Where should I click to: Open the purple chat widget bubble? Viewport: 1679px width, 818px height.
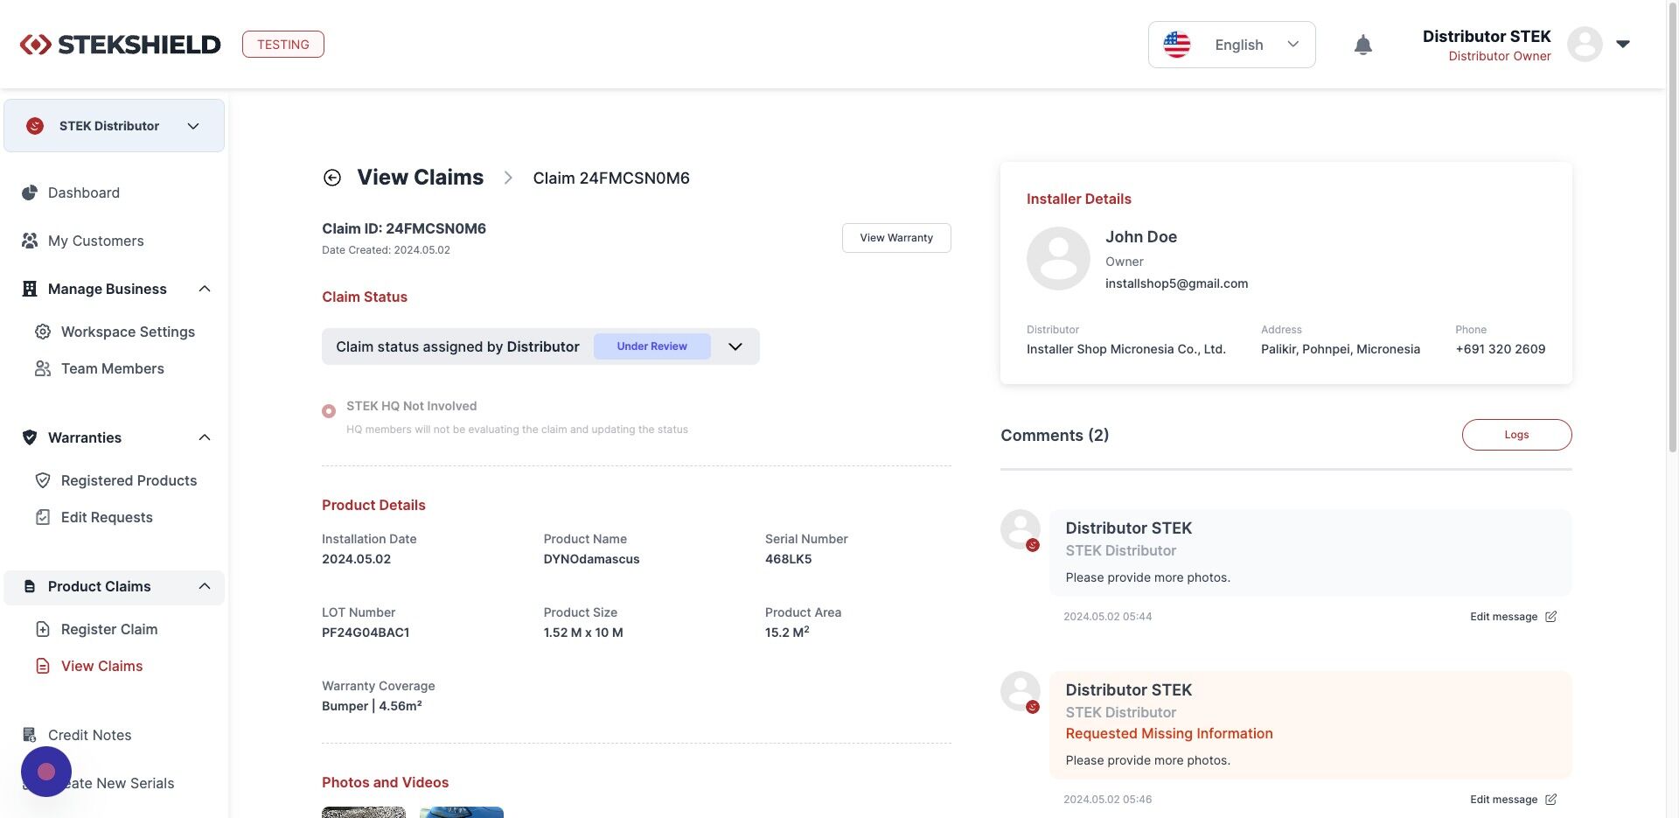[46, 772]
